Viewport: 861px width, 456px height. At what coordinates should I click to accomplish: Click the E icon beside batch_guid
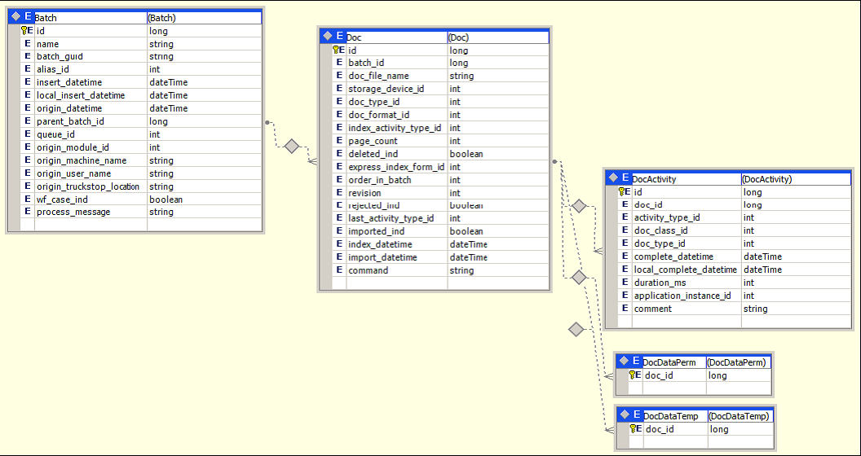click(x=28, y=56)
